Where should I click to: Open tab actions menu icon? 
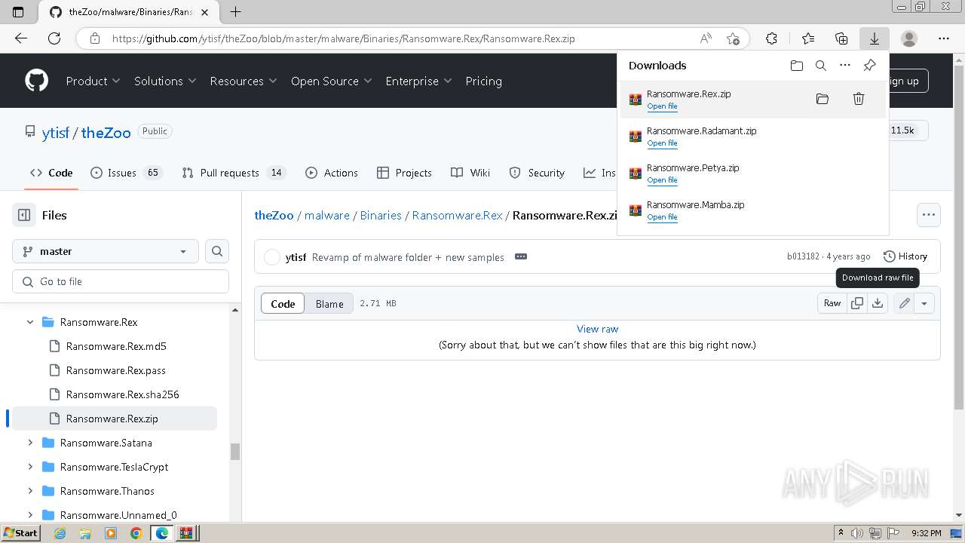(x=19, y=11)
